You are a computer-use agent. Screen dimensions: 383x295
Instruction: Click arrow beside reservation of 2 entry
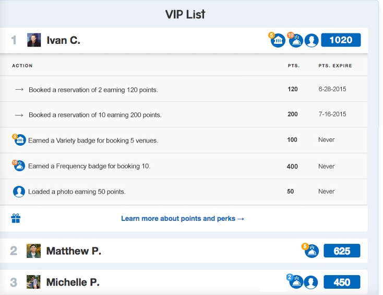pos(19,89)
